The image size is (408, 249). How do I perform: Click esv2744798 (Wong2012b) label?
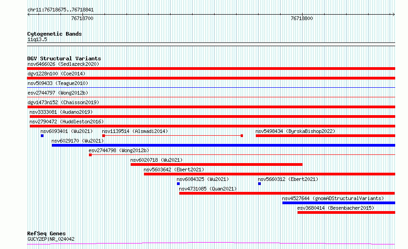[x=119, y=150]
